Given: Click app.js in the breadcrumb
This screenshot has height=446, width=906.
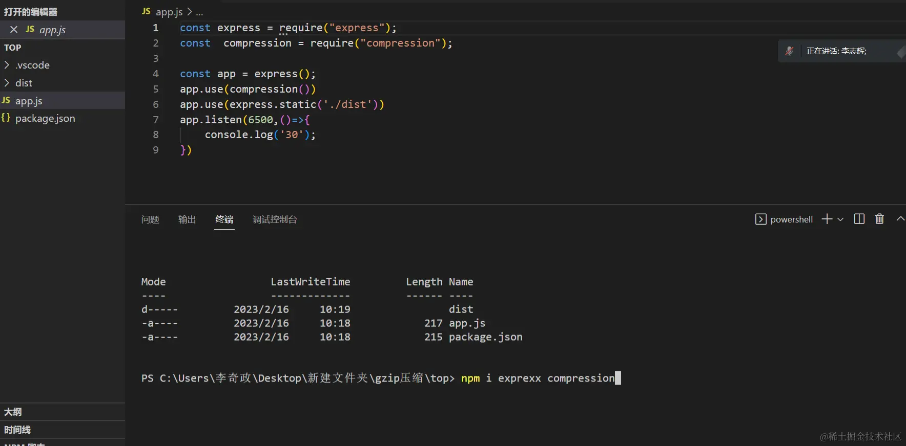Looking at the screenshot, I should coord(169,12).
